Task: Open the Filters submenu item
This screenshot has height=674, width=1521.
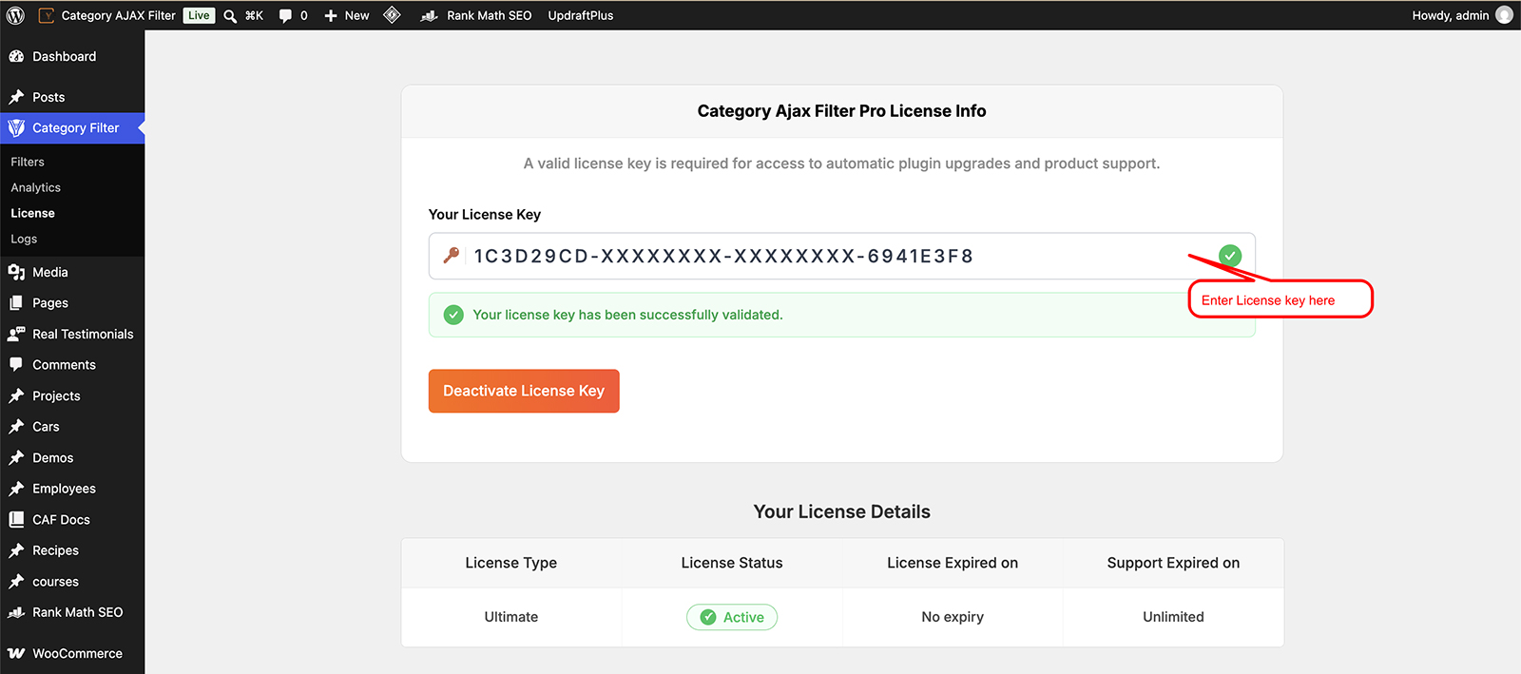Action: 28,162
